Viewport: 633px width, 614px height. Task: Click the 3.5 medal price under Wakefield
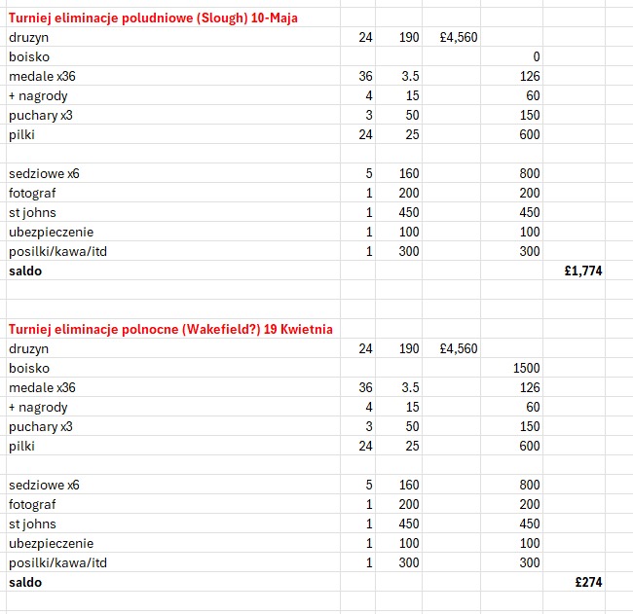[x=409, y=387]
